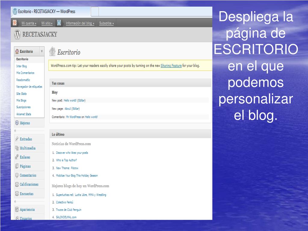Open Discover who likes your posts

tap(72, 152)
